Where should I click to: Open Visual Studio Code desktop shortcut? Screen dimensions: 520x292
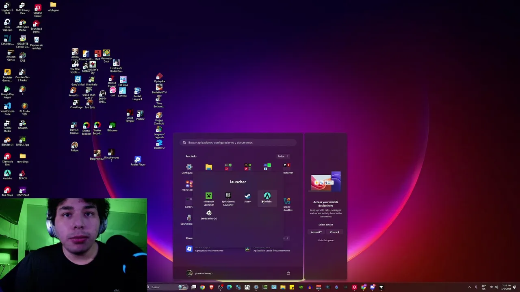pyautogui.click(x=7, y=109)
